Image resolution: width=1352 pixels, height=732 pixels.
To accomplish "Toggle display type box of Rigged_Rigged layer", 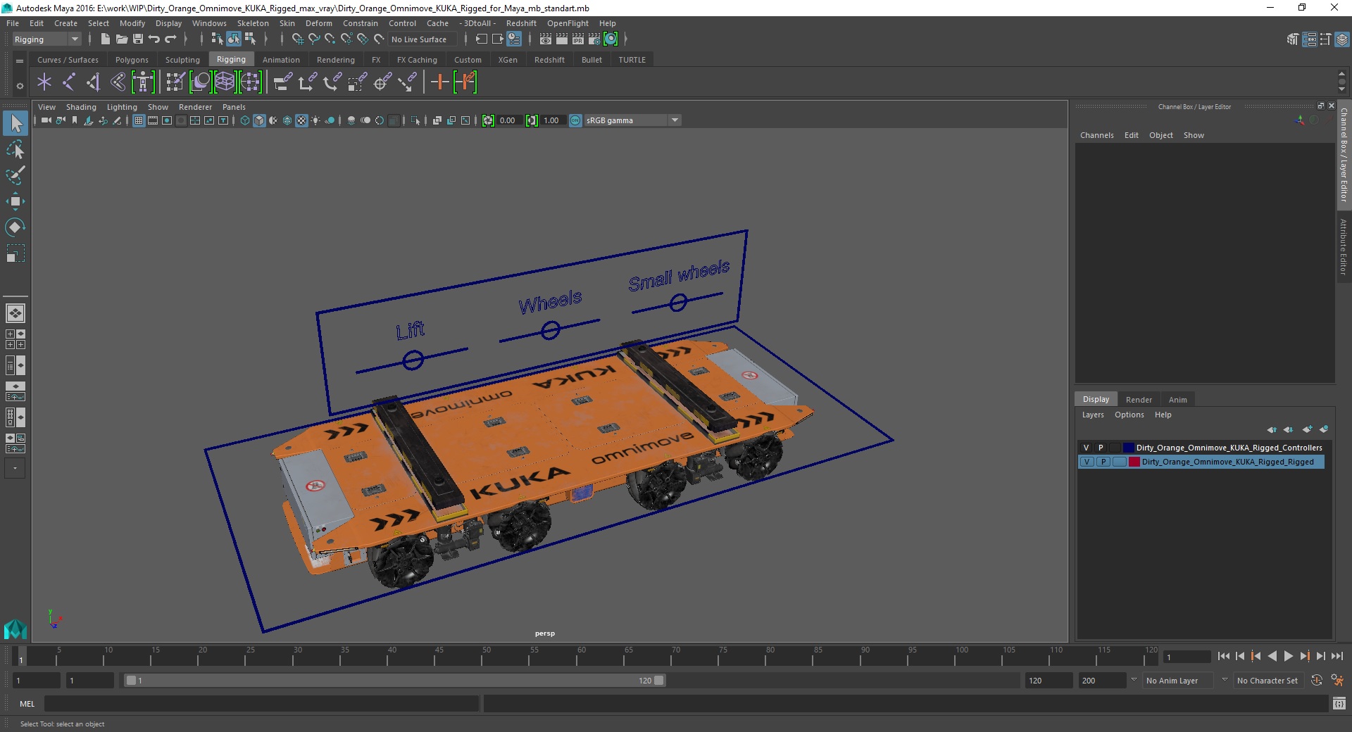I will (1120, 462).
